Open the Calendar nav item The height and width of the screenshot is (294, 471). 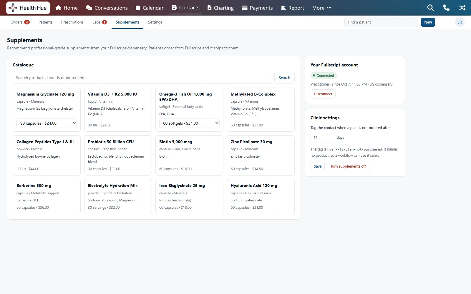tap(150, 8)
